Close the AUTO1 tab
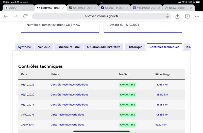This screenshot has height=133, width=203. point(31,8)
